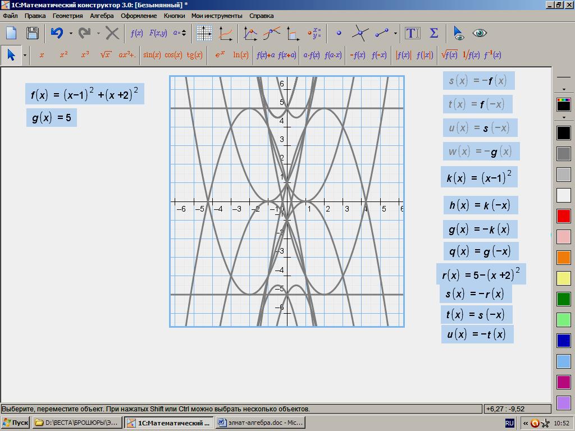Viewport: 575px width, 431px height.
Task: Select the tangent to graph tool
Action: click(x=271, y=33)
